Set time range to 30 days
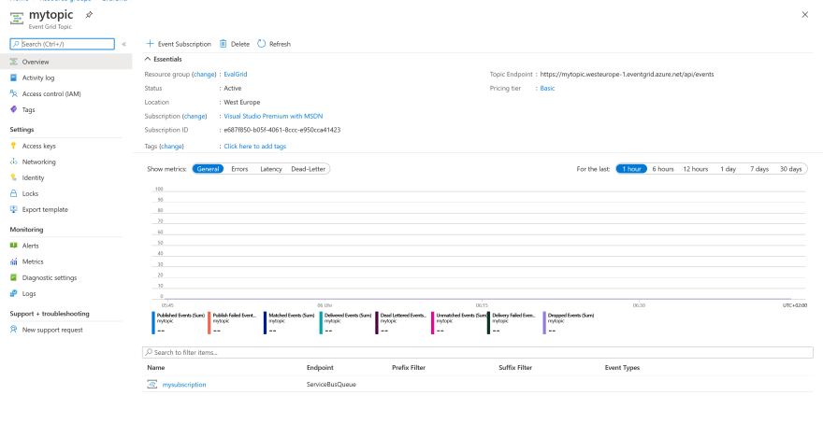 (790, 169)
